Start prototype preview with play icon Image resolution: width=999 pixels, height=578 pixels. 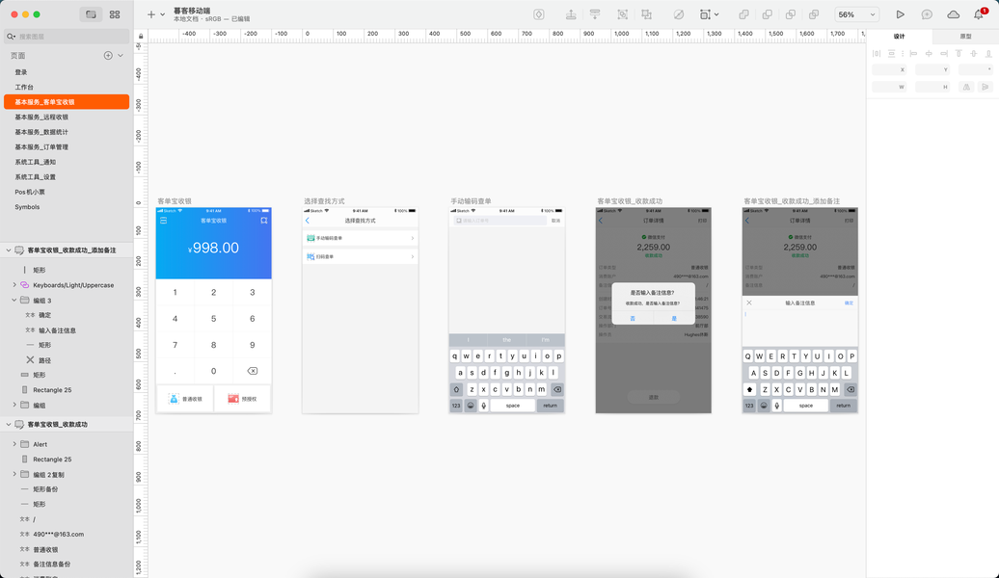coord(901,14)
